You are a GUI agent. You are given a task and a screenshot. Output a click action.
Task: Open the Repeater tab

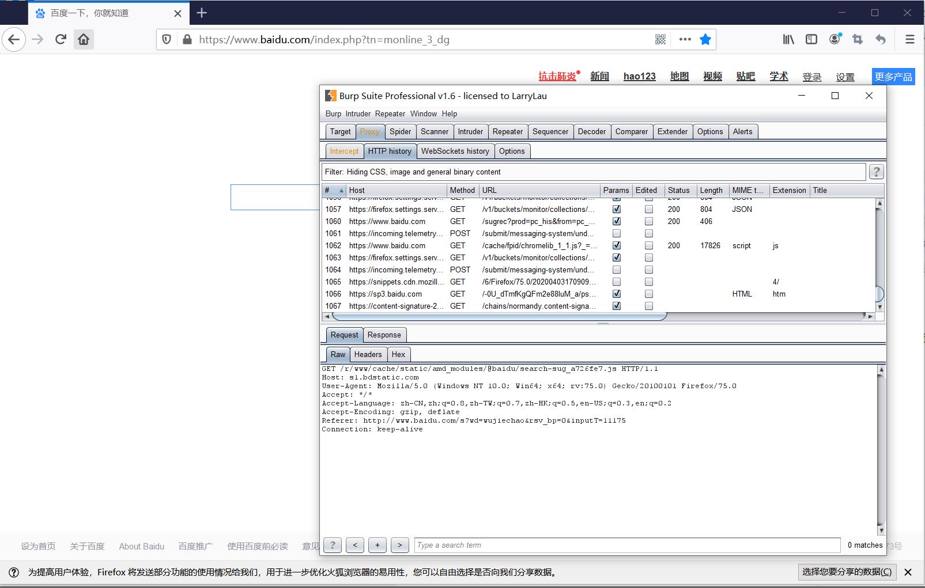tap(508, 131)
